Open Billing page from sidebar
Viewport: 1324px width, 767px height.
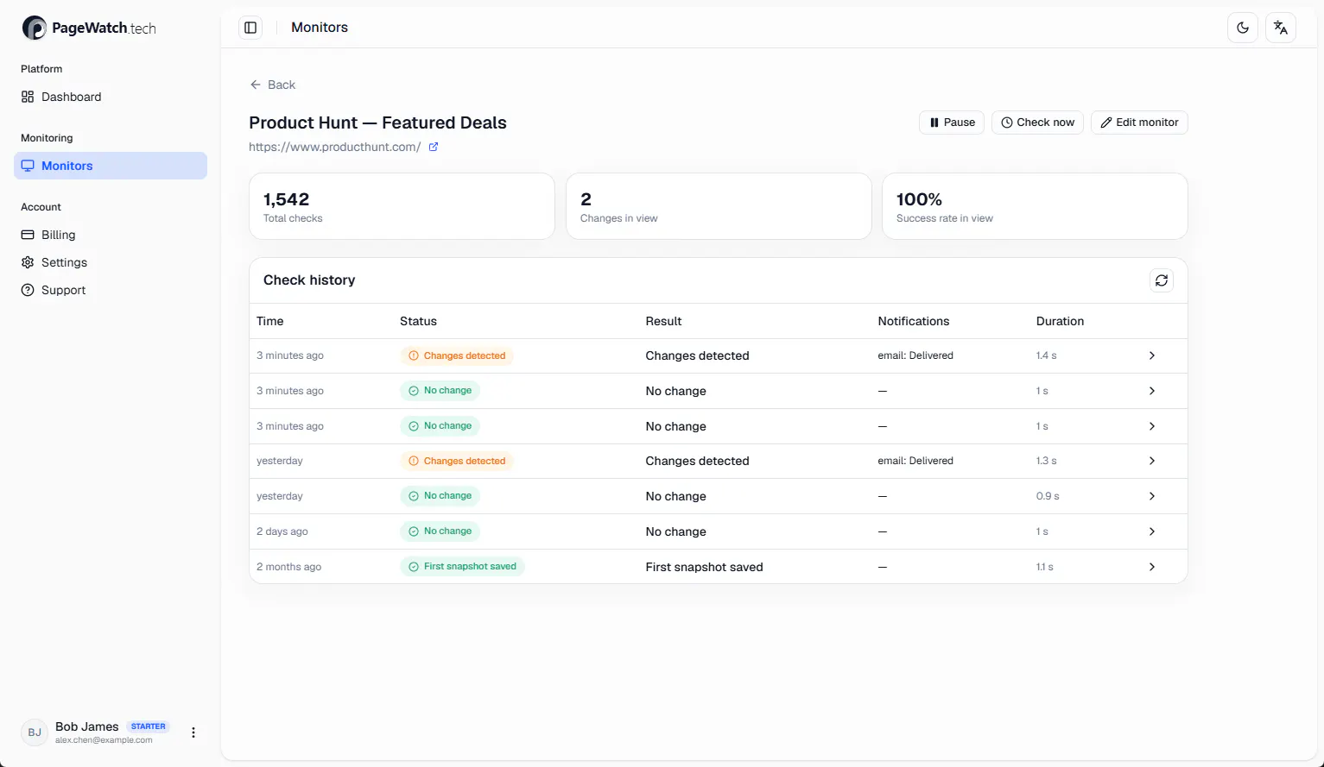pyautogui.click(x=111, y=235)
